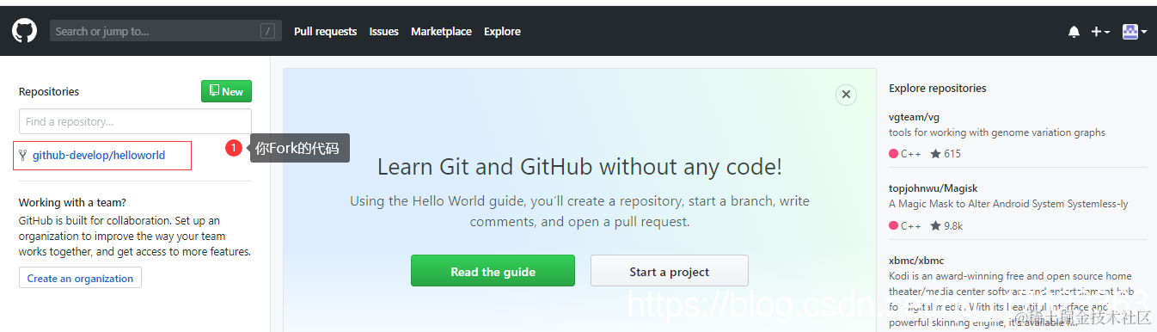
Task: Click Create an organization
Action: tap(80, 278)
